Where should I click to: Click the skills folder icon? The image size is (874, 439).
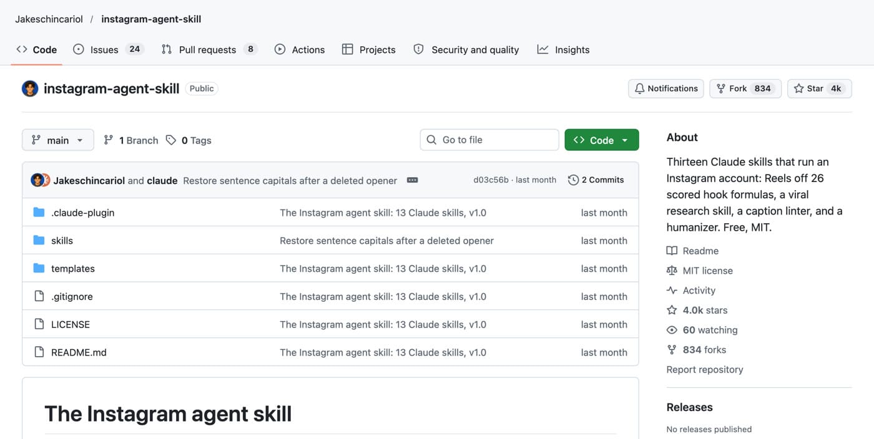(39, 241)
